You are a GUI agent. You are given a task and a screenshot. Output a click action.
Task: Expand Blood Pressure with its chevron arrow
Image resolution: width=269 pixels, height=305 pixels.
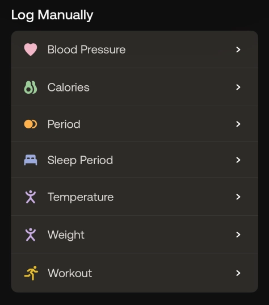[x=238, y=49]
